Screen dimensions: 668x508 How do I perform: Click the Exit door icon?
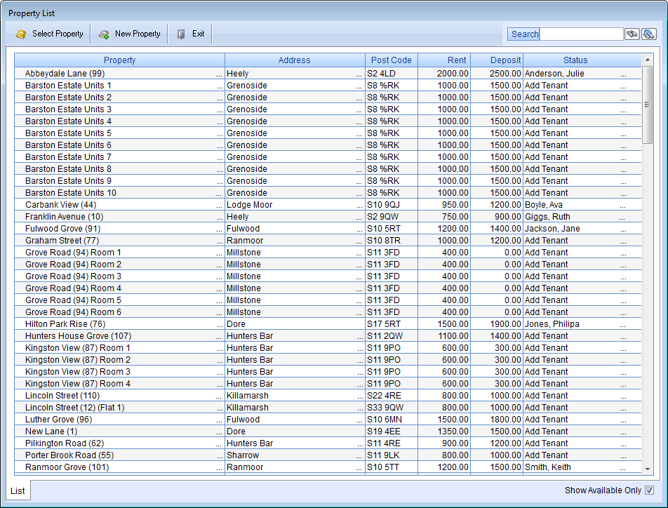click(181, 34)
